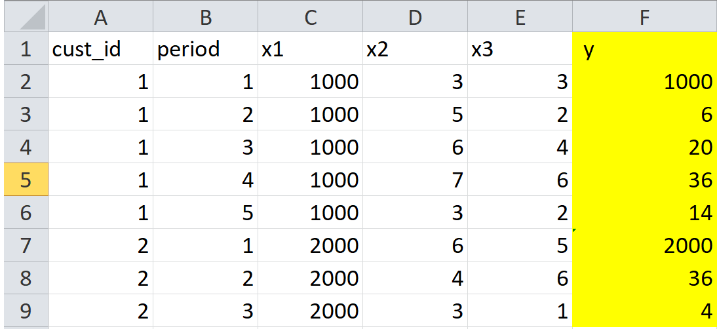Select row 9 header
Image resolution: width=717 pixels, height=329 pixels.
coord(26,311)
